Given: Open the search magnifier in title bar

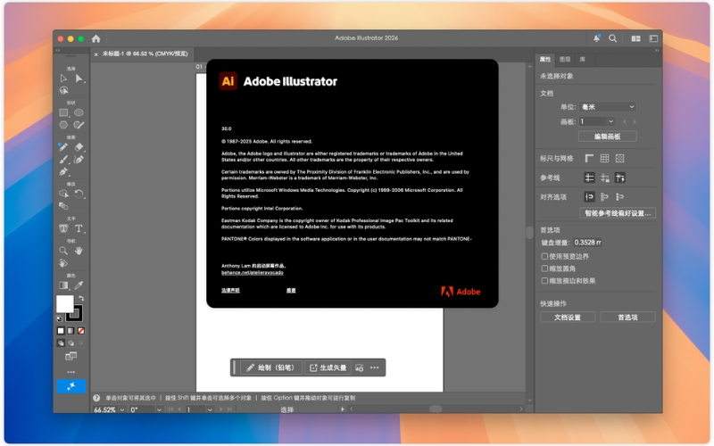Looking at the screenshot, I should pos(613,38).
